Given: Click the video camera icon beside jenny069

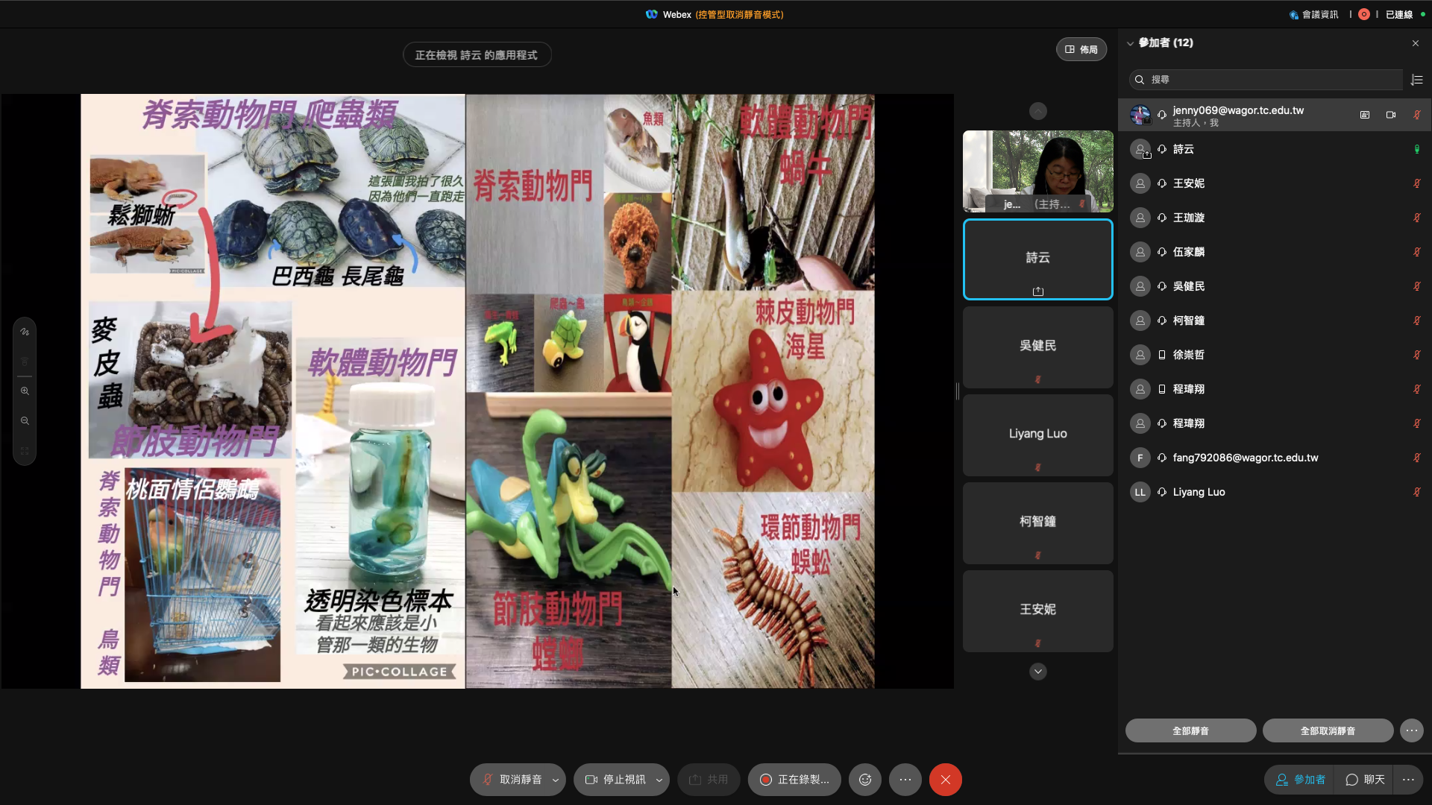Looking at the screenshot, I should 1391,115.
